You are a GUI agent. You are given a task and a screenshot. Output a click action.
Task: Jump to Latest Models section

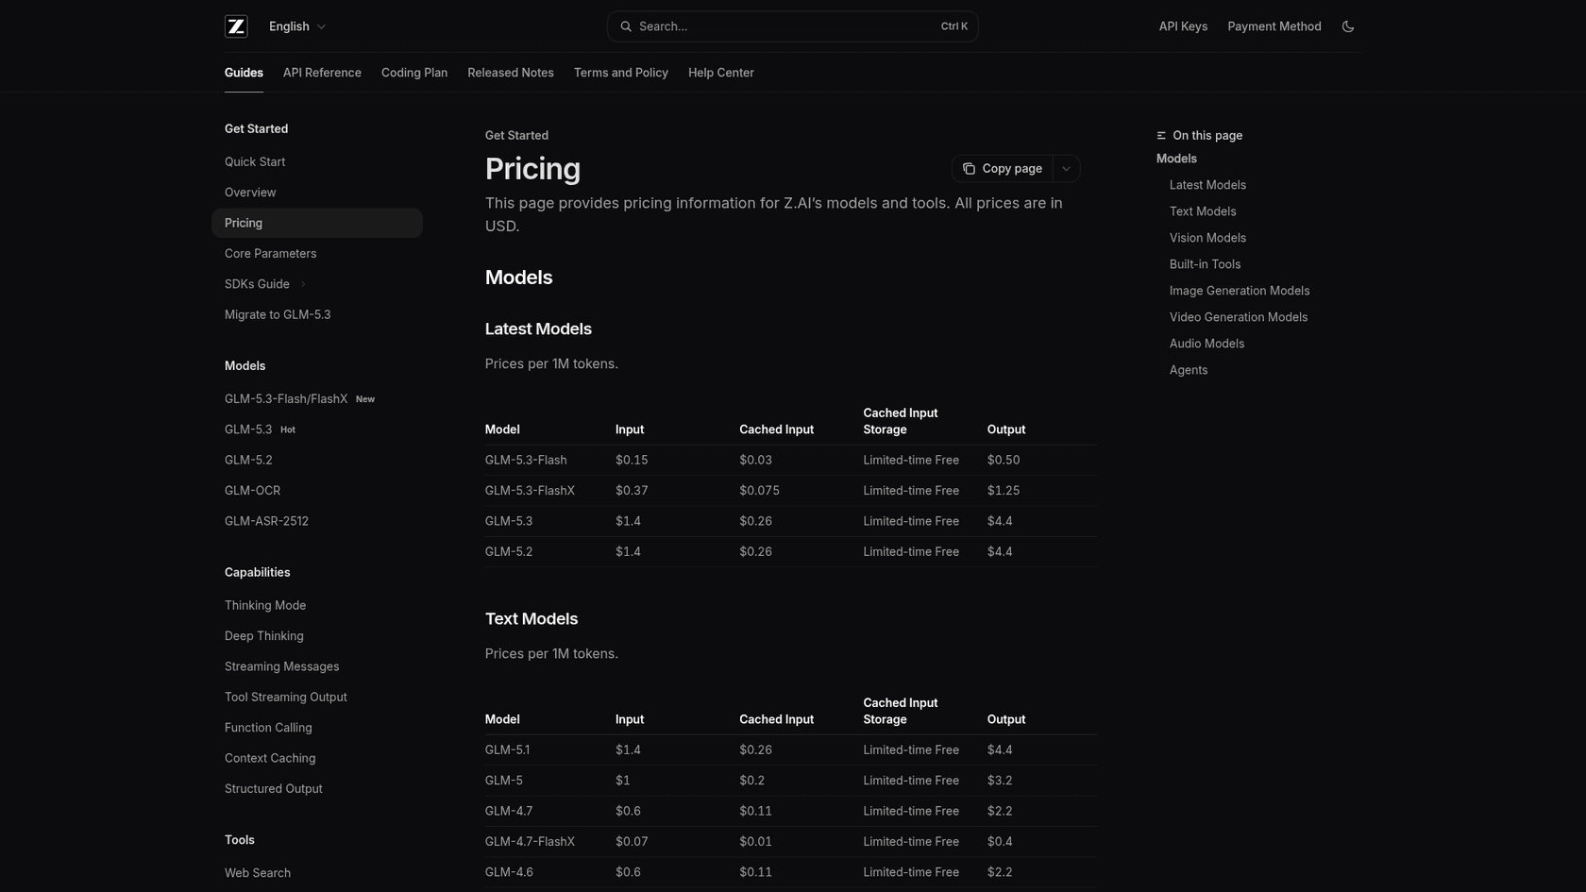pyautogui.click(x=1207, y=185)
